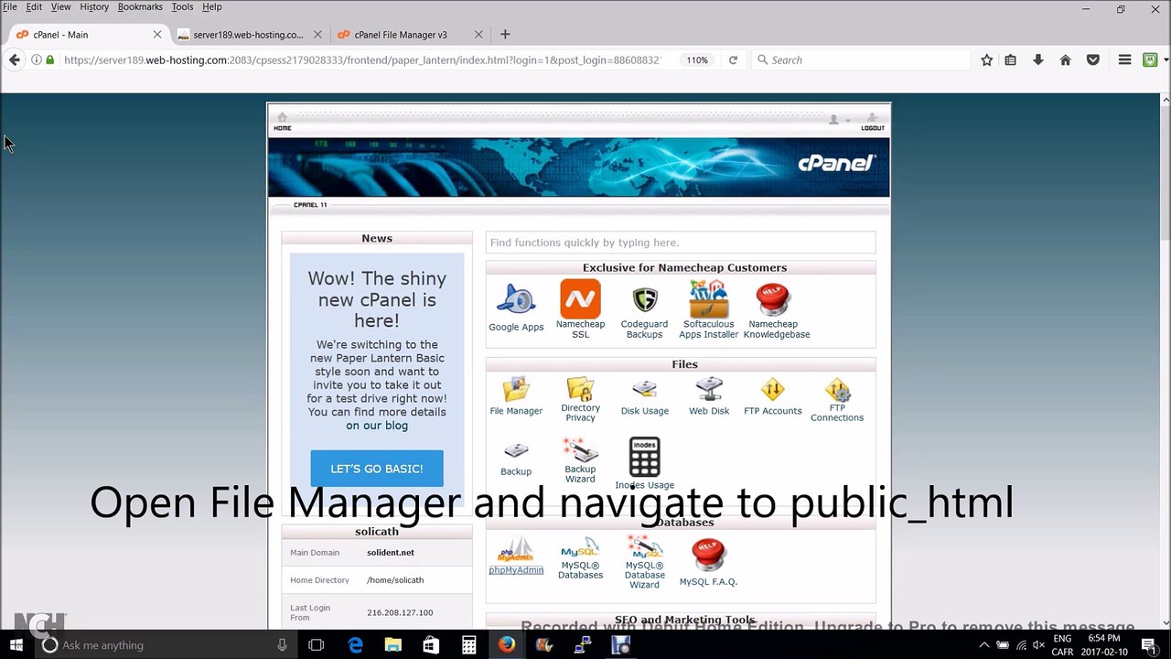Close the cPanel - Main tab

[x=157, y=35]
